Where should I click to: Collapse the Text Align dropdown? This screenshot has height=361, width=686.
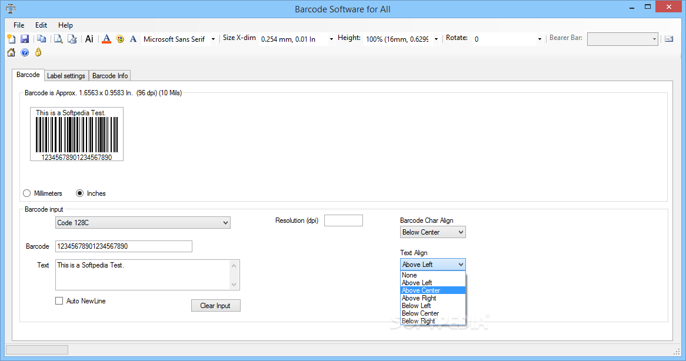pos(432,265)
